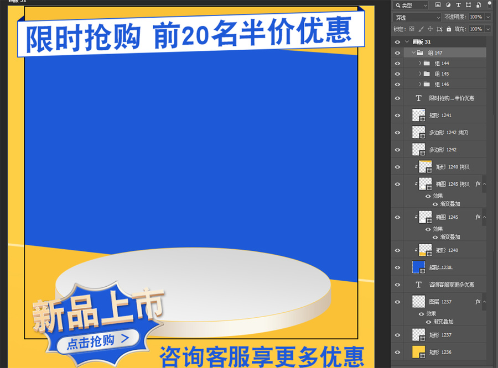Select the blue 矩形 1238 layer thumbnail
Viewport: 498px width, 368px height.
[x=419, y=267]
